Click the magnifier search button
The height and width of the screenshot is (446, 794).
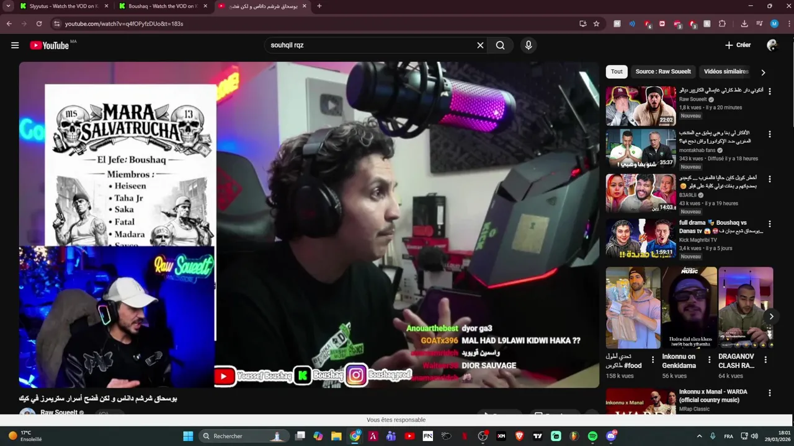click(501, 45)
